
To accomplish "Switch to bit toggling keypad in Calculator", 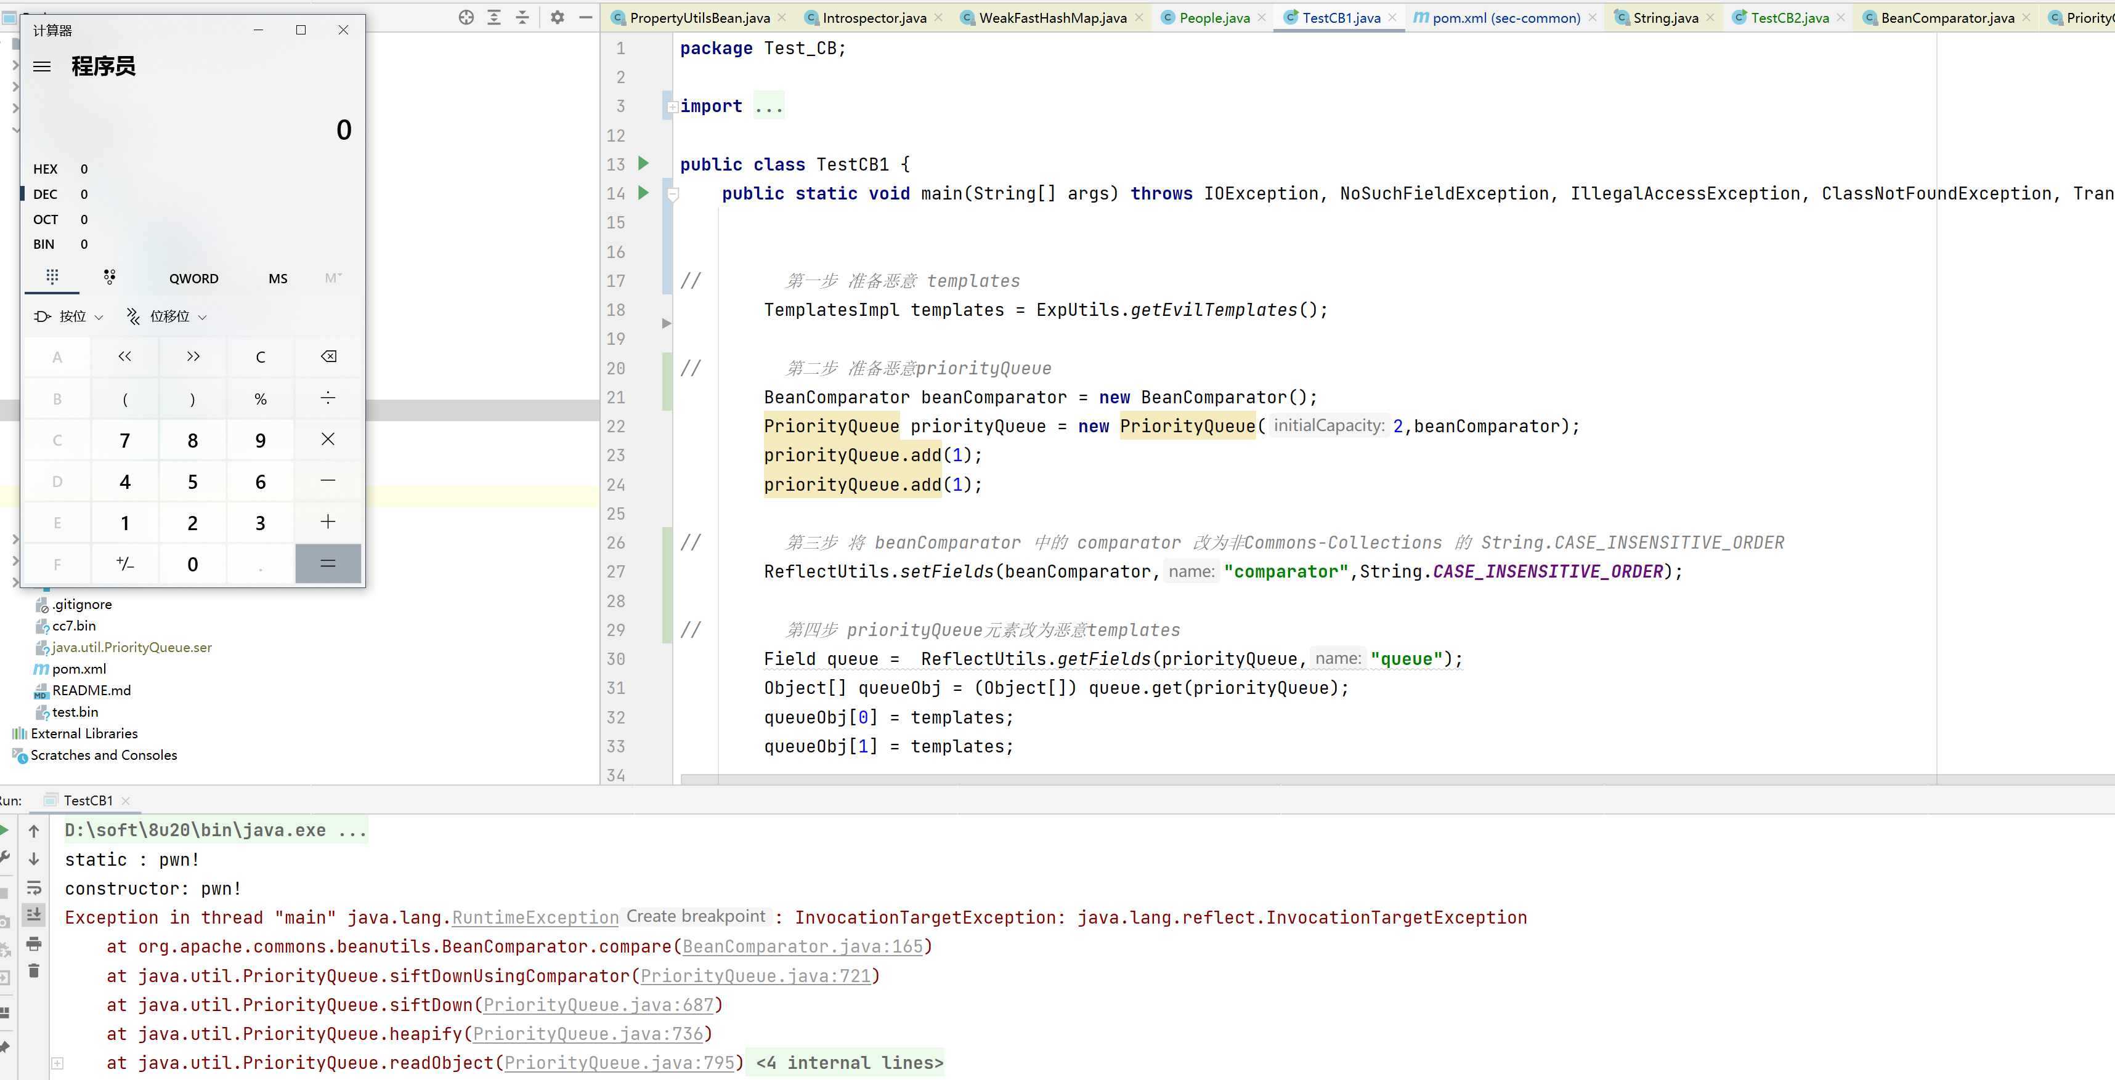I will pos(109,277).
